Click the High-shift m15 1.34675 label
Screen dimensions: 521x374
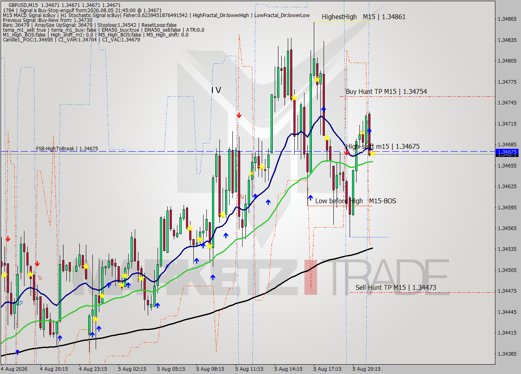click(383, 146)
